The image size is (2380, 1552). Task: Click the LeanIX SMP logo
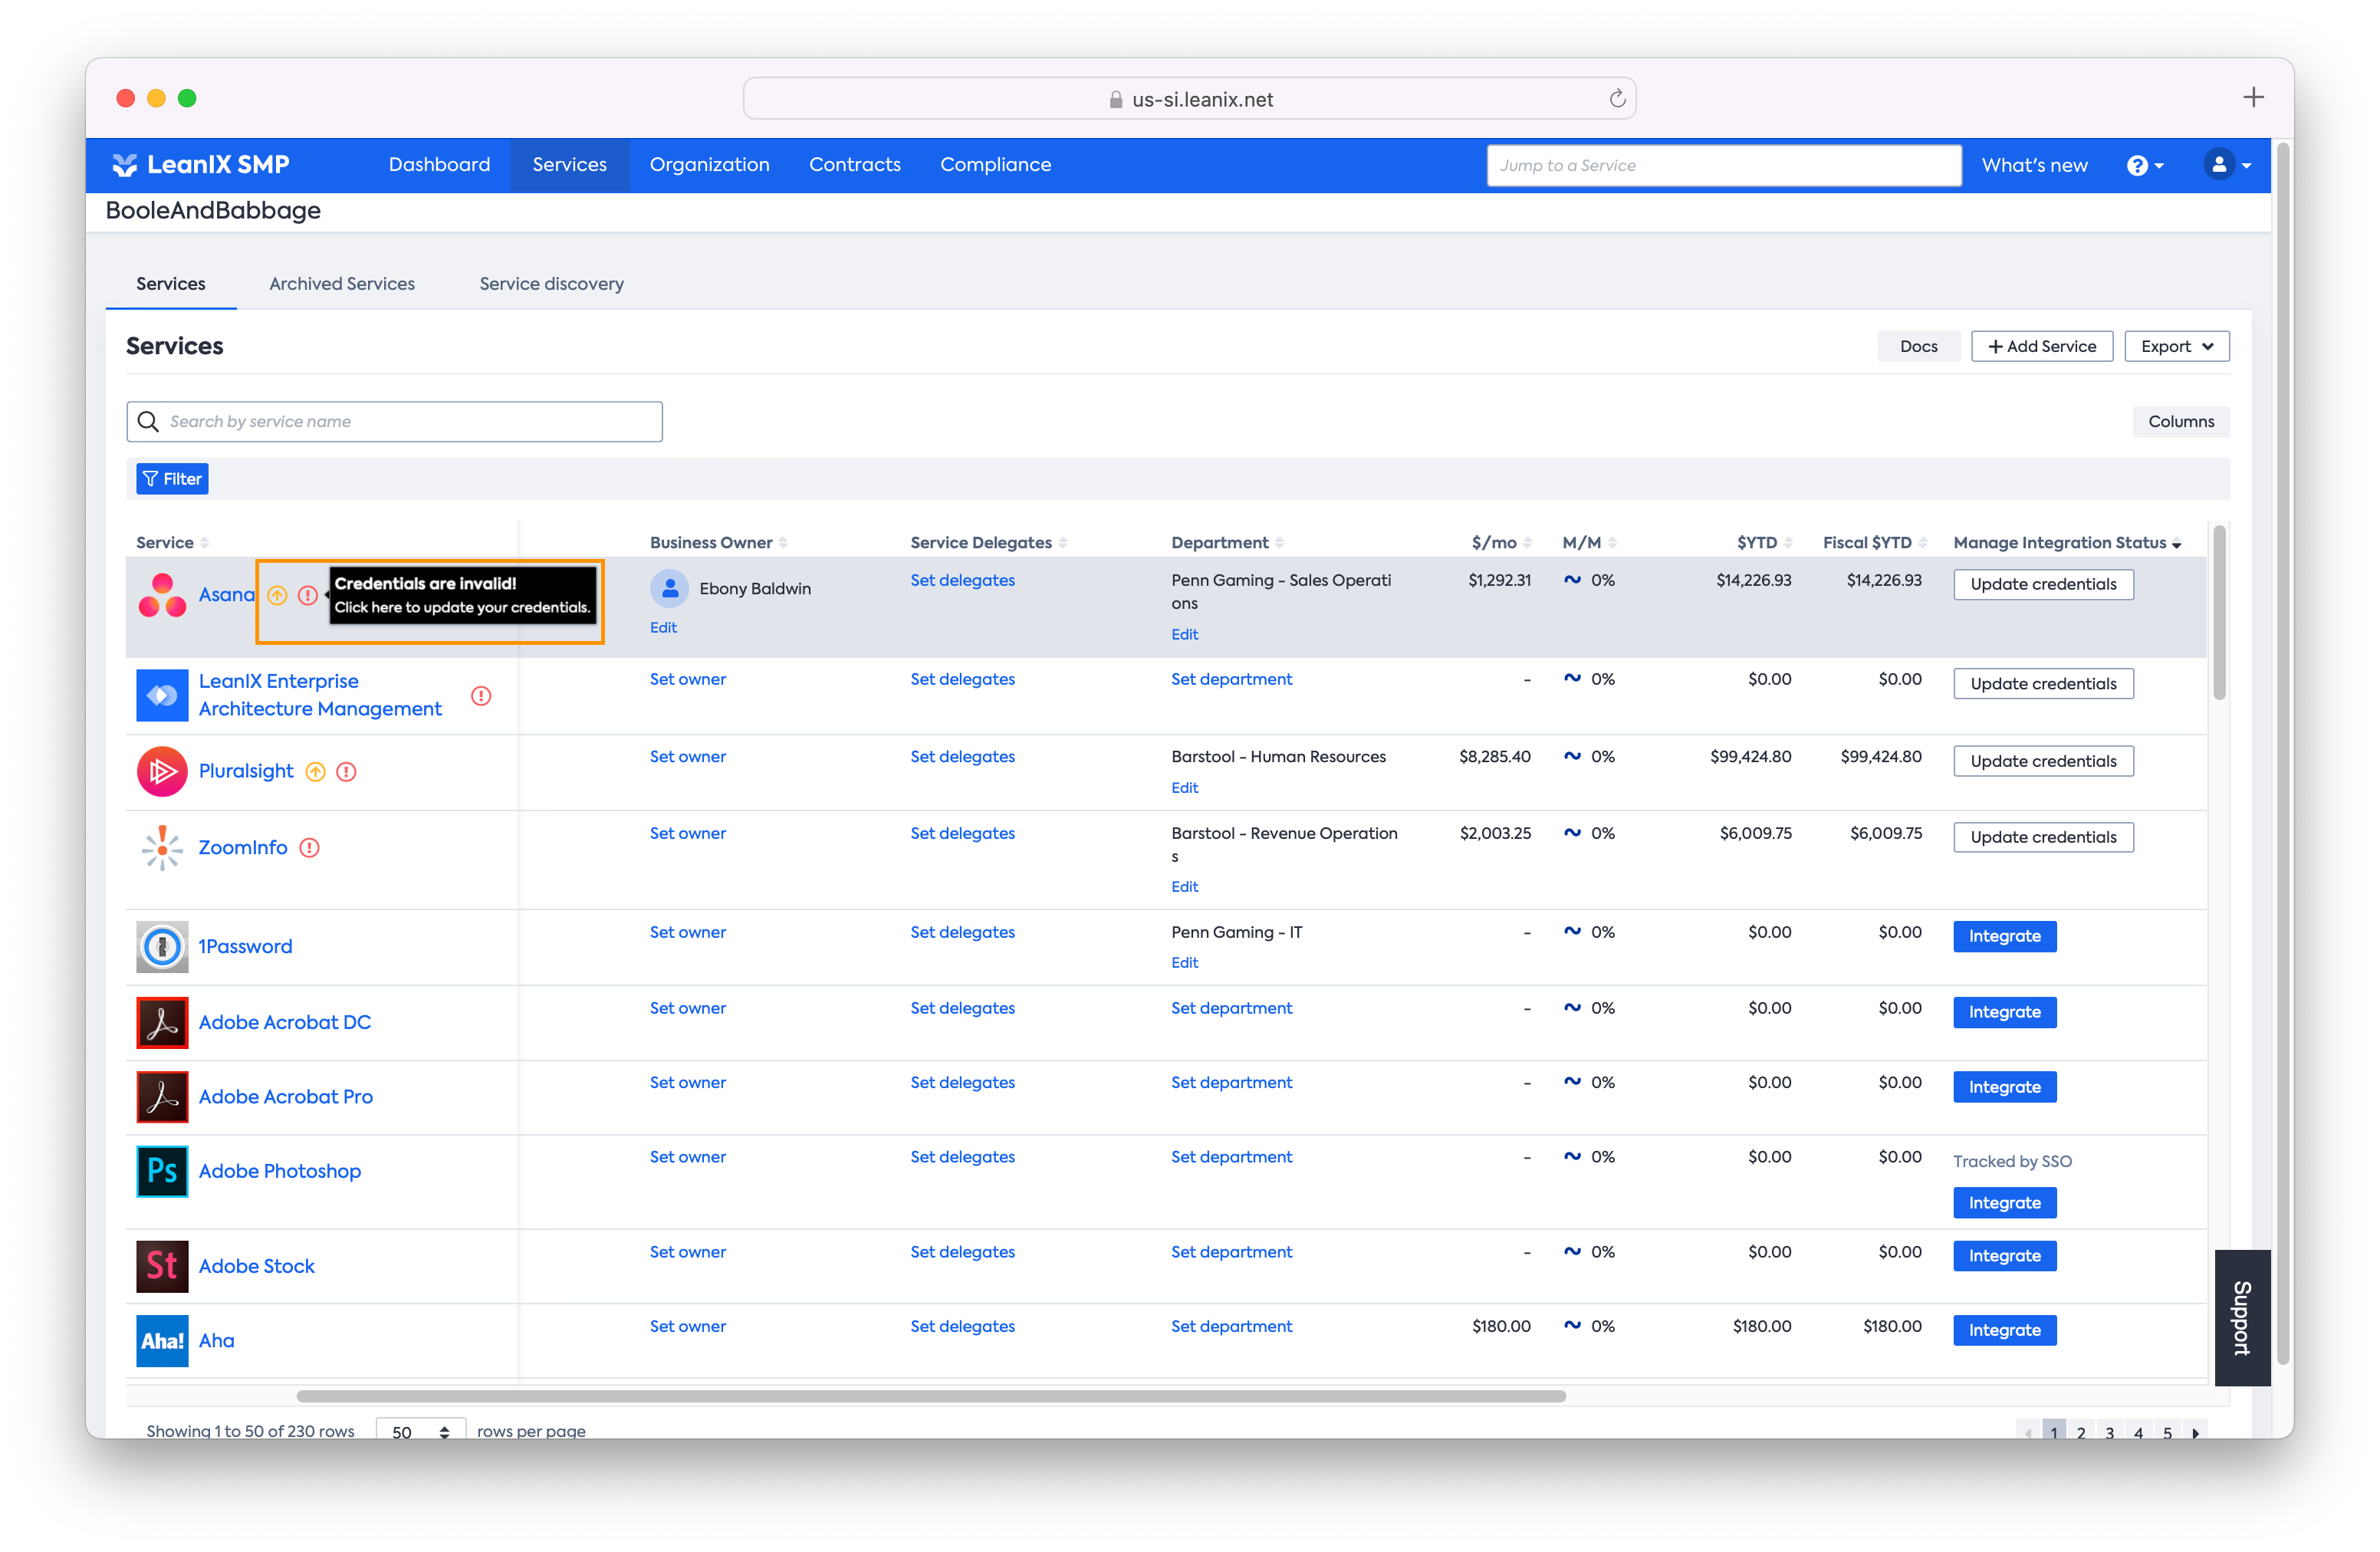200,164
